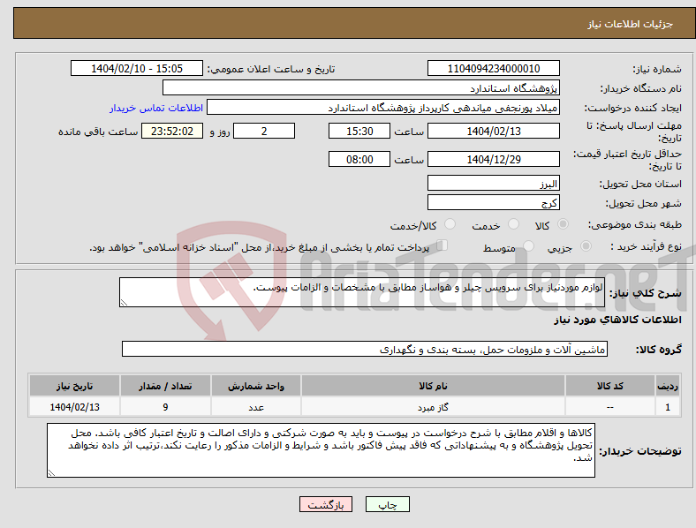Screen dimensions: 696x528
Task: Select the خدمت category radio button
Action: tap(513, 224)
